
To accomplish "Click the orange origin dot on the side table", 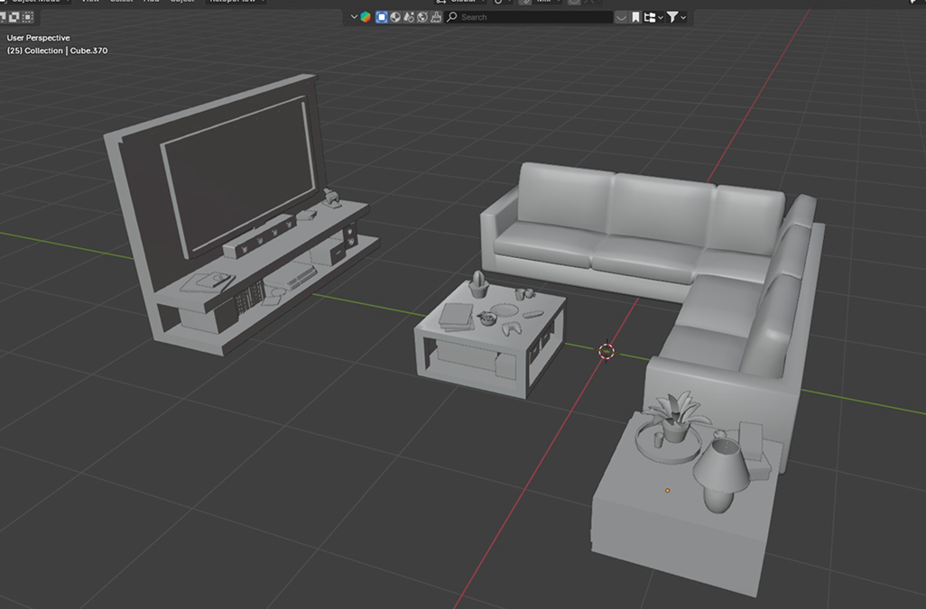I will 667,491.
